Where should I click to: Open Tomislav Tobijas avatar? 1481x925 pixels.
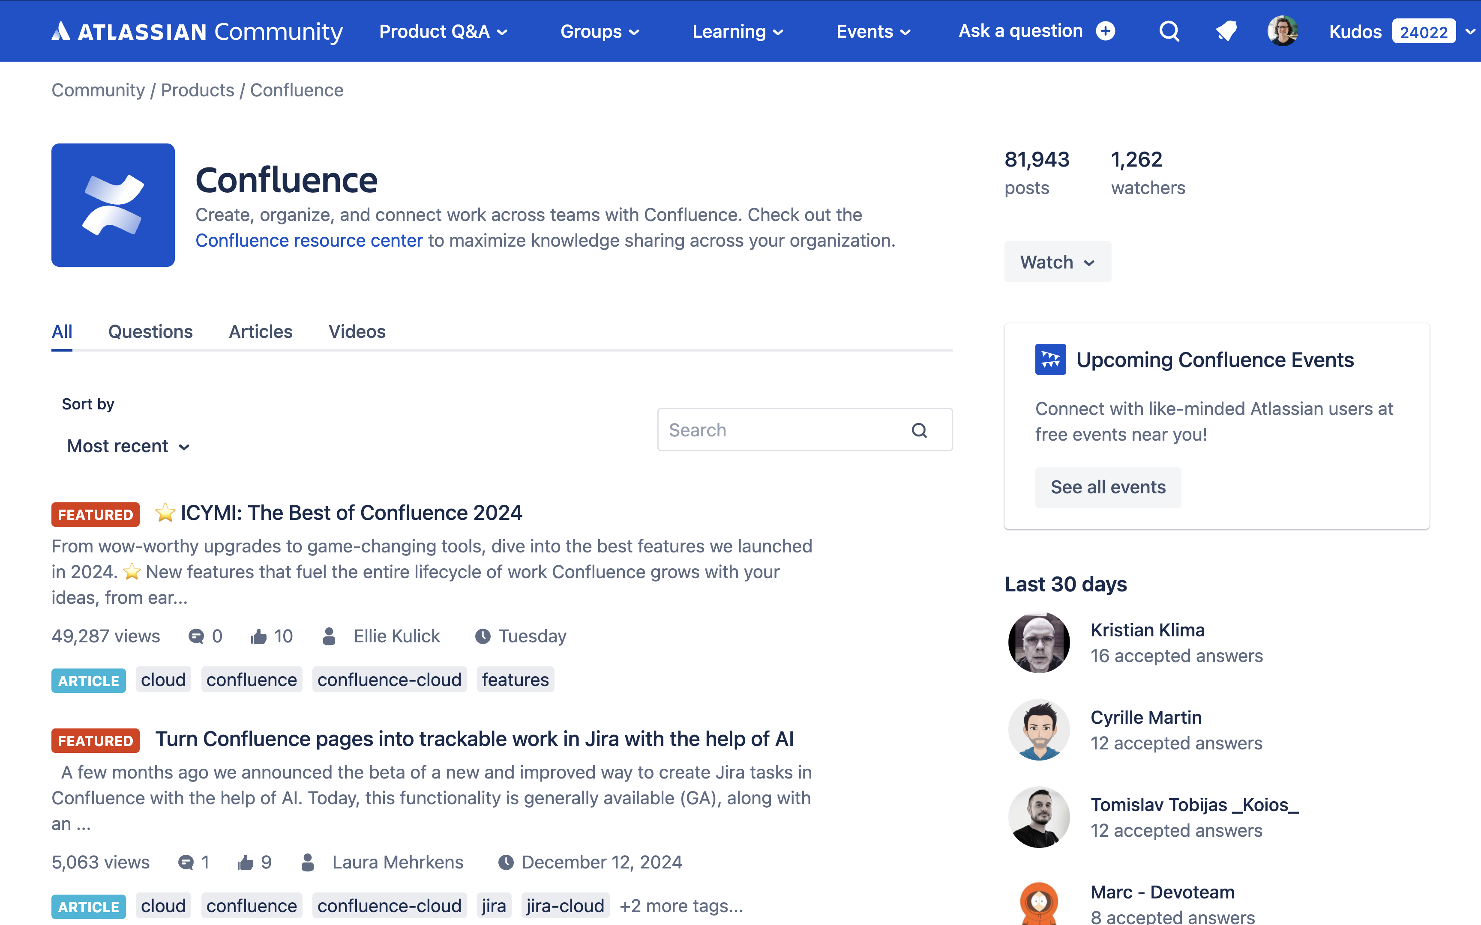coord(1039,818)
